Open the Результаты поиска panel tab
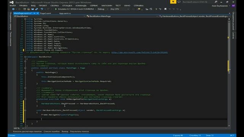244x137 pixels. click(x=79, y=131)
